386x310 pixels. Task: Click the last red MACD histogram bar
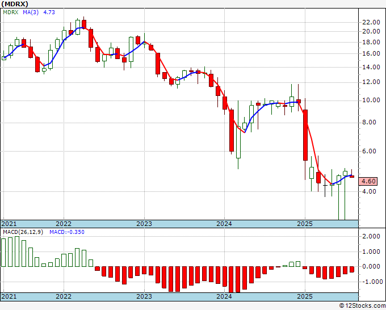tap(352, 269)
